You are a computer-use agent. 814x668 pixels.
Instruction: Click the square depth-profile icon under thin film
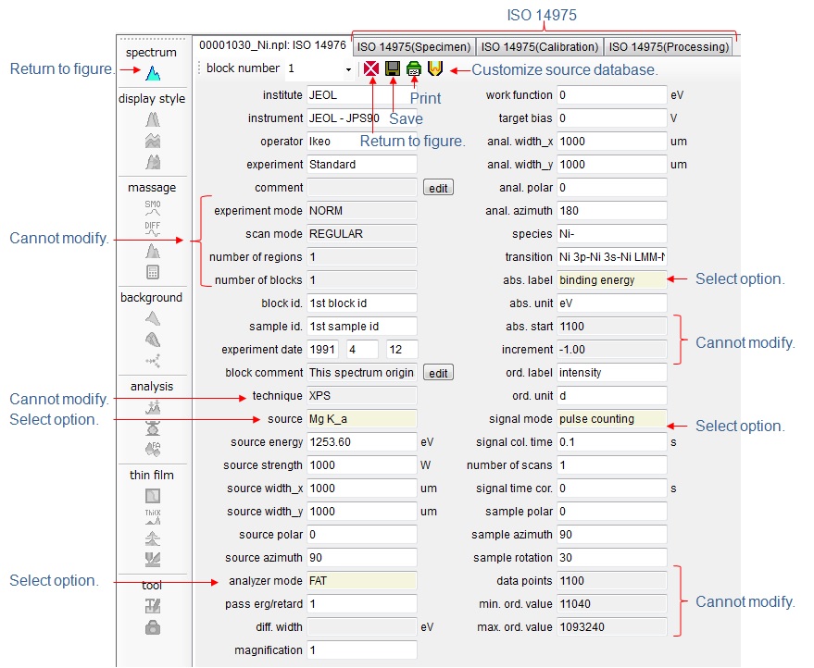point(153,496)
